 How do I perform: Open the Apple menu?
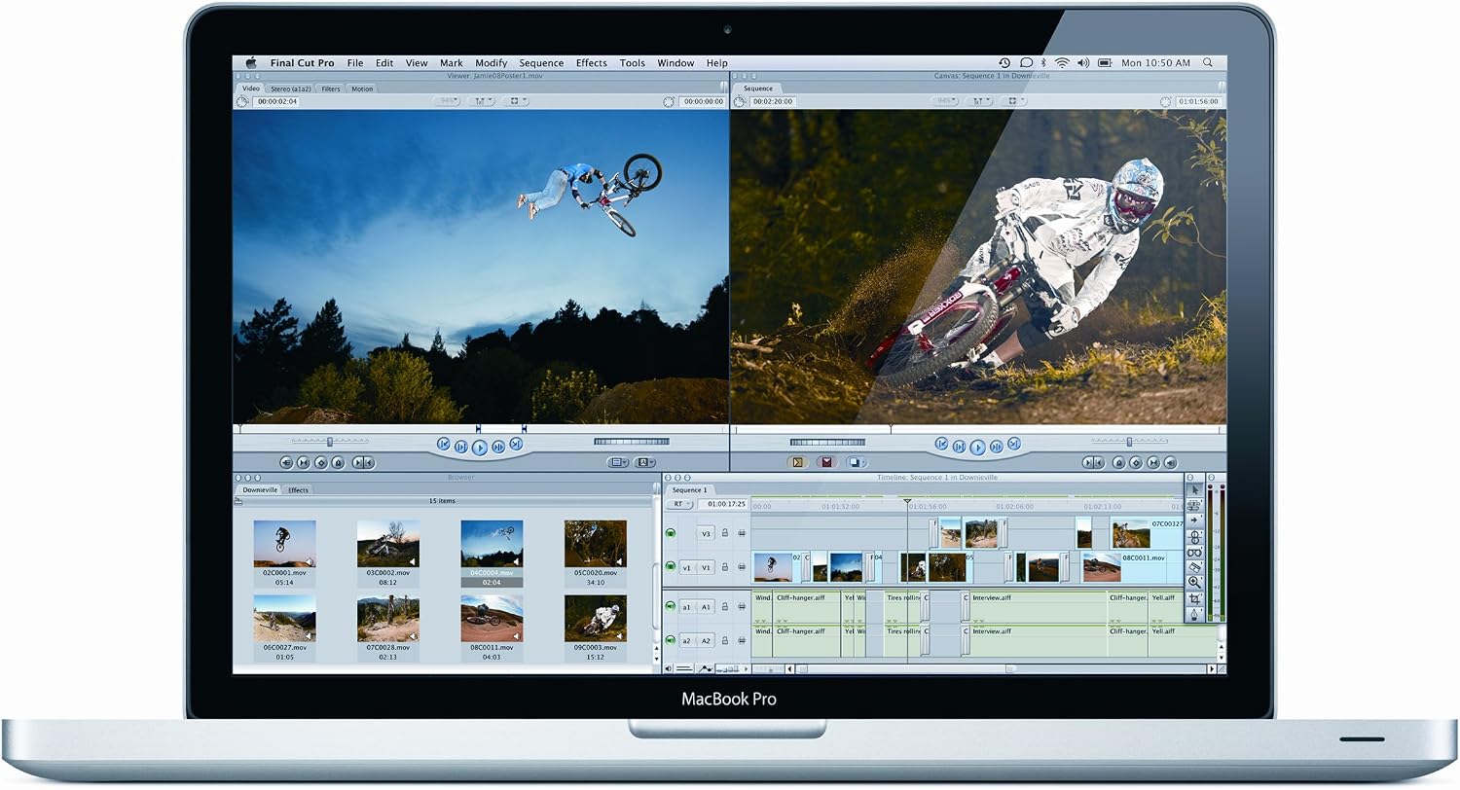pos(250,63)
